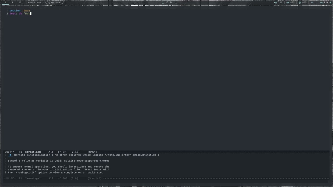Open the Wi-Fi network icon in the bar
333x187 pixels.
click(x=312, y=3)
